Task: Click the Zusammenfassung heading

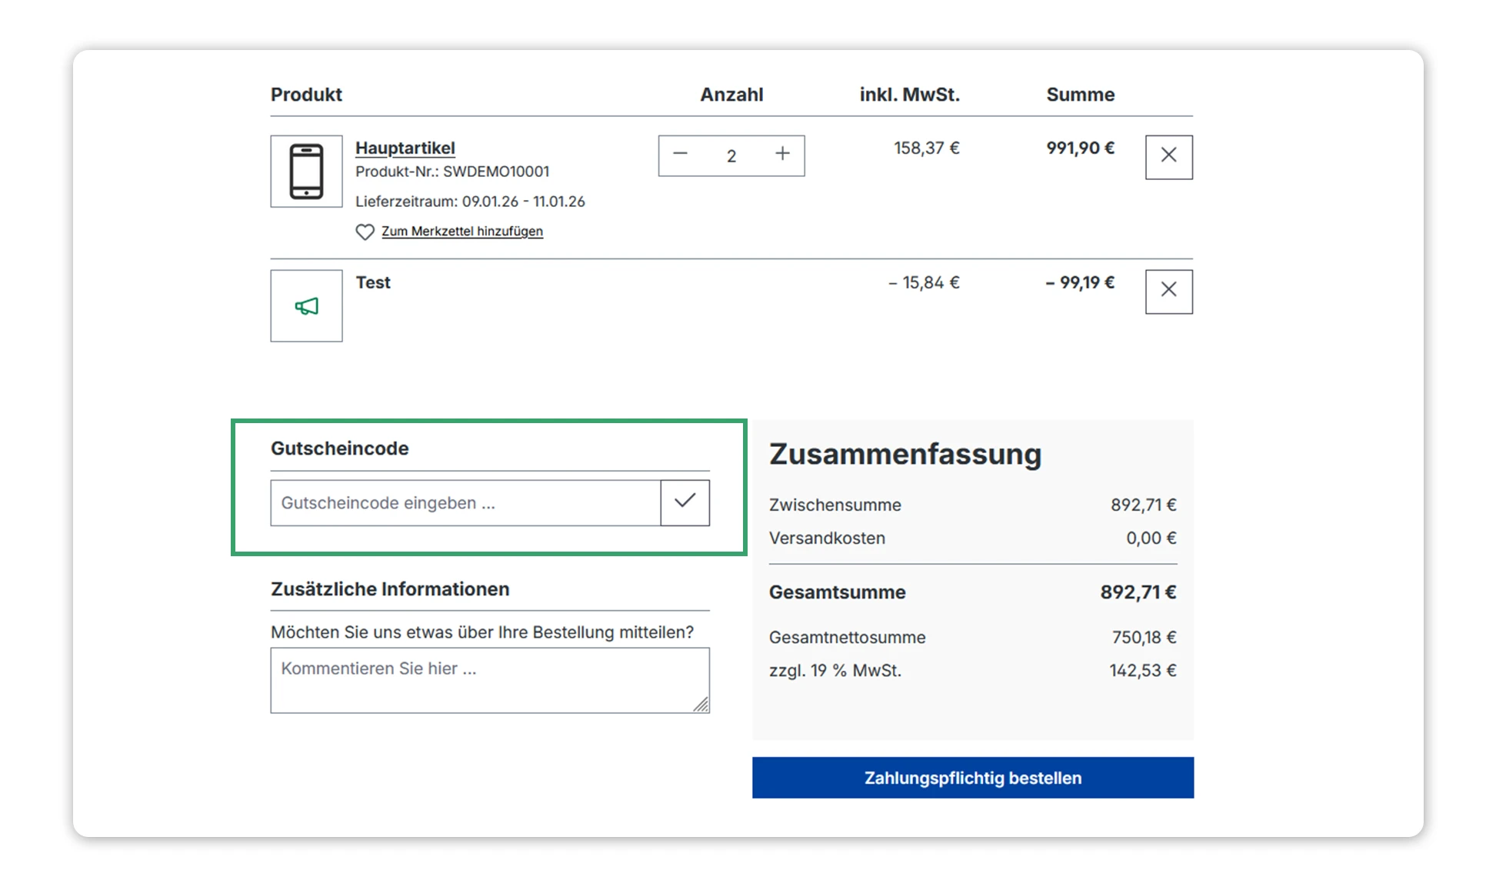Action: click(905, 454)
